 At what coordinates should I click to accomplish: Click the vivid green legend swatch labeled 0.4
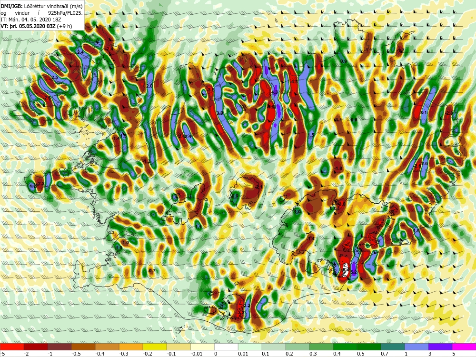point(345,347)
